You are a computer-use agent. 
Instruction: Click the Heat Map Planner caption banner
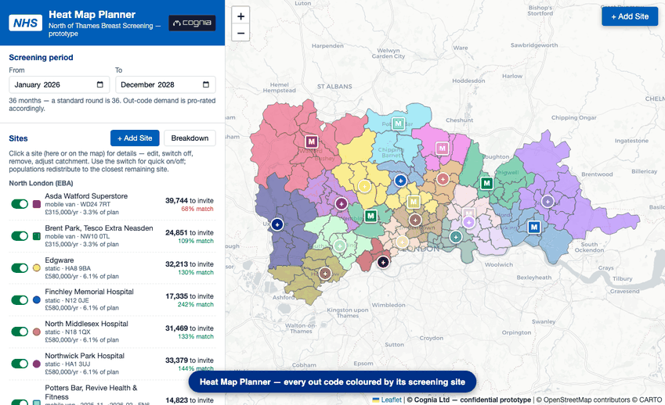332,382
